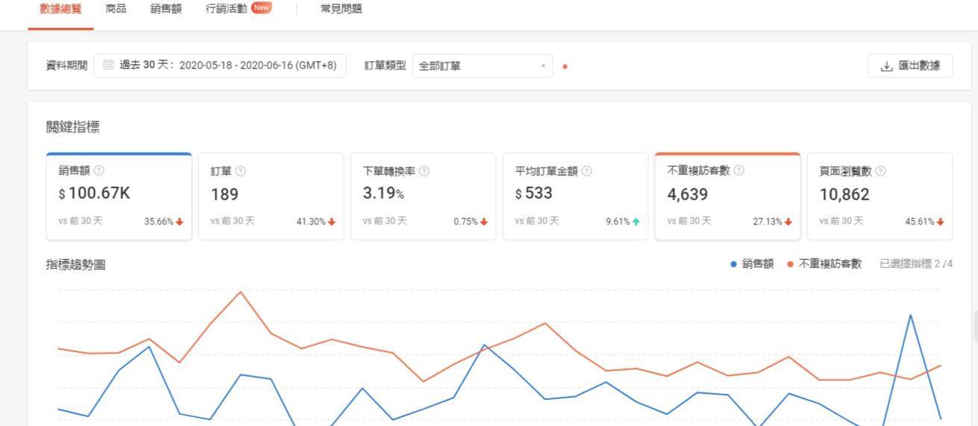Image resolution: width=978 pixels, height=426 pixels.
Task: Click help icon next to 頁面瀏覽數
Action: [x=880, y=171]
